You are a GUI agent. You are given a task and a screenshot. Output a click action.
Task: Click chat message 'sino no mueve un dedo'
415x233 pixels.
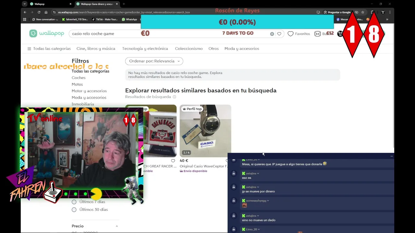[x=259, y=220]
